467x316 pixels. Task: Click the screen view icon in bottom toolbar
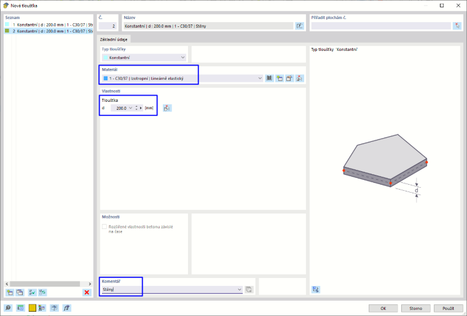[x=54, y=308]
